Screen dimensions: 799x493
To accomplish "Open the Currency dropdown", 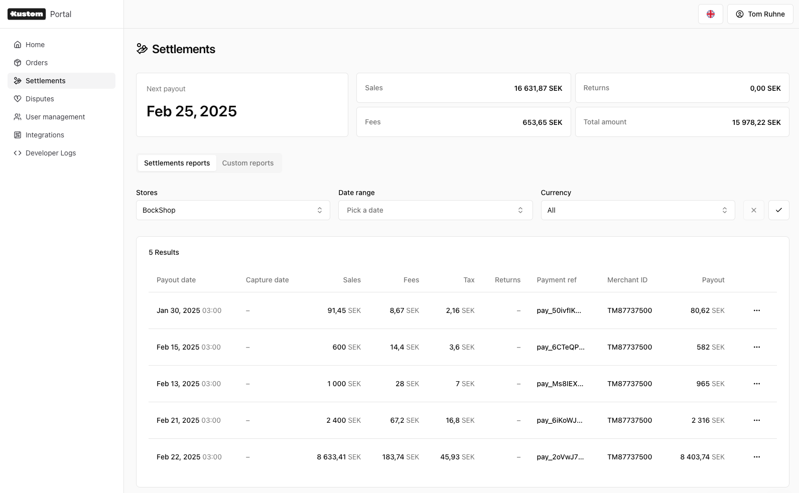I will 638,210.
